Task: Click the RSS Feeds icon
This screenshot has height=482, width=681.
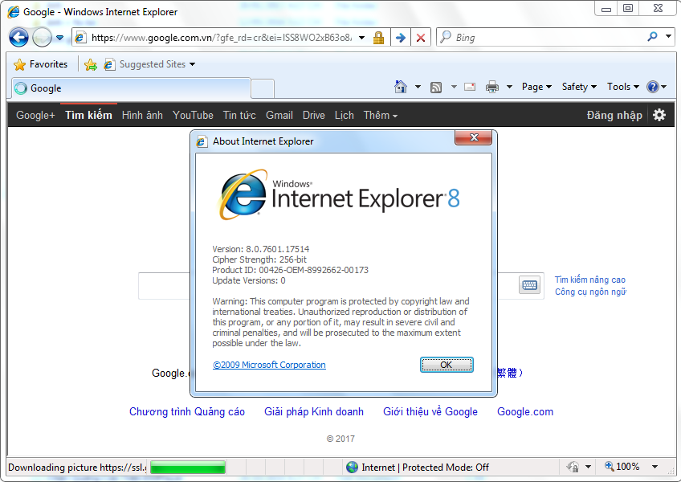Action: pyautogui.click(x=436, y=88)
